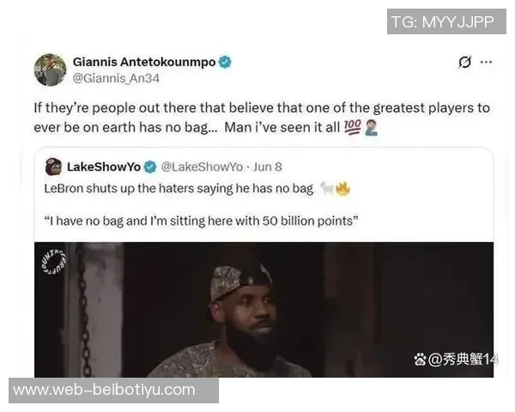Click the www.web-beibotiyu.com watermark banner
Screen dimensions: 515x412
(113, 391)
